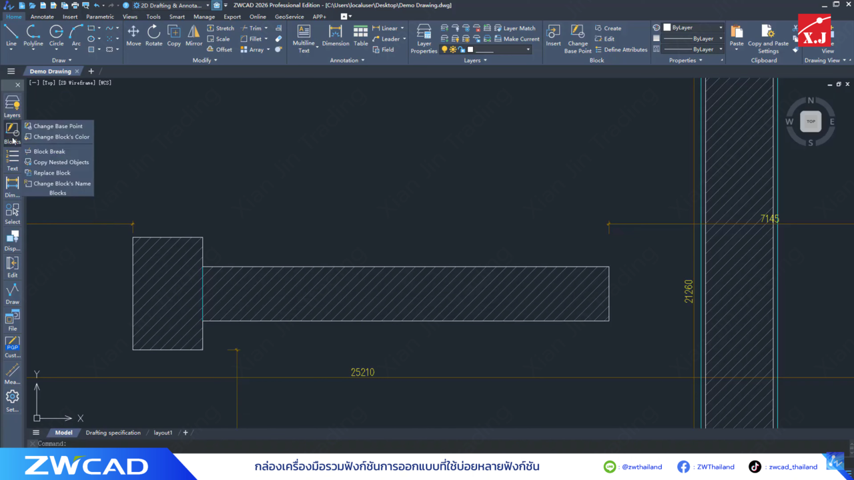Choose the Circle tool
The image size is (854, 480).
(57, 35)
